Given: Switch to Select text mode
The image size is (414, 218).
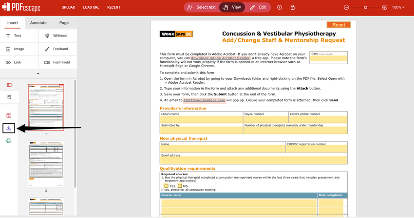Looking at the screenshot, I should pos(201,7).
